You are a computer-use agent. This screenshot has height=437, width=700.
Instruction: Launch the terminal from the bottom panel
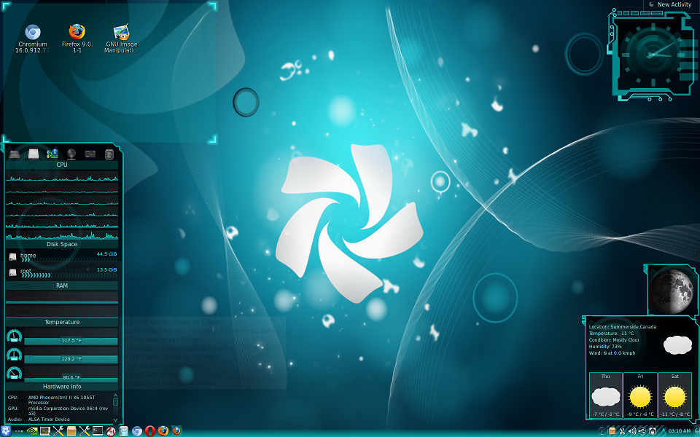(97, 431)
